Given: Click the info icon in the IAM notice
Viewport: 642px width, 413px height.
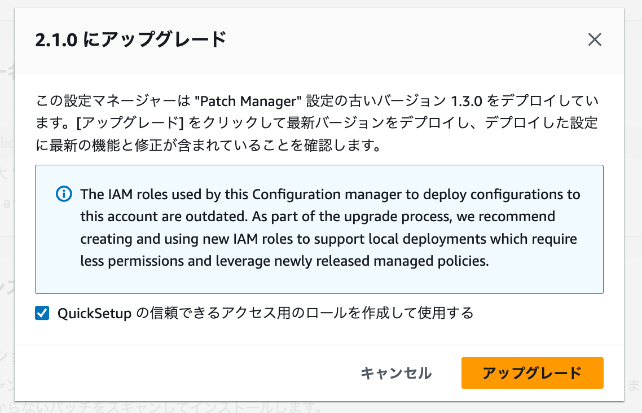Looking at the screenshot, I should (64, 194).
